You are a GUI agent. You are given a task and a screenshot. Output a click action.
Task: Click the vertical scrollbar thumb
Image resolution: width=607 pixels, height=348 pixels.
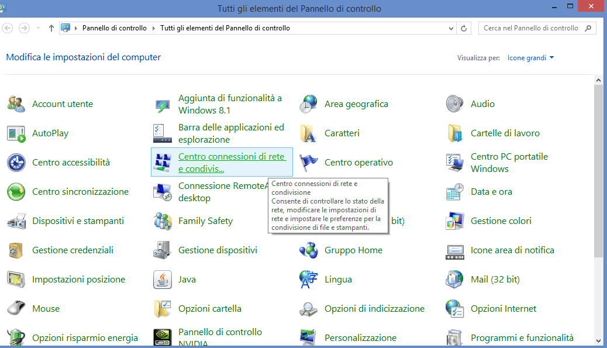598,171
